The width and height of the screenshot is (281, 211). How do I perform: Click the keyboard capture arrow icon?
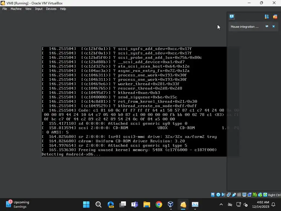click(x=265, y=195)
